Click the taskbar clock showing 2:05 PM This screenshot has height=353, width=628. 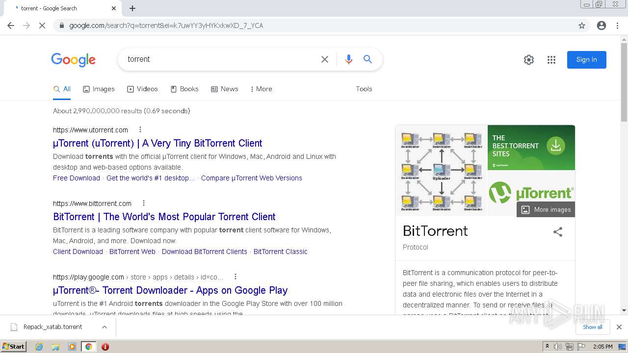603,347
